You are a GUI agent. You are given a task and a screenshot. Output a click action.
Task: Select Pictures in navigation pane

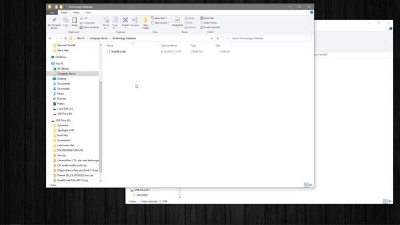tap(59, 99)
